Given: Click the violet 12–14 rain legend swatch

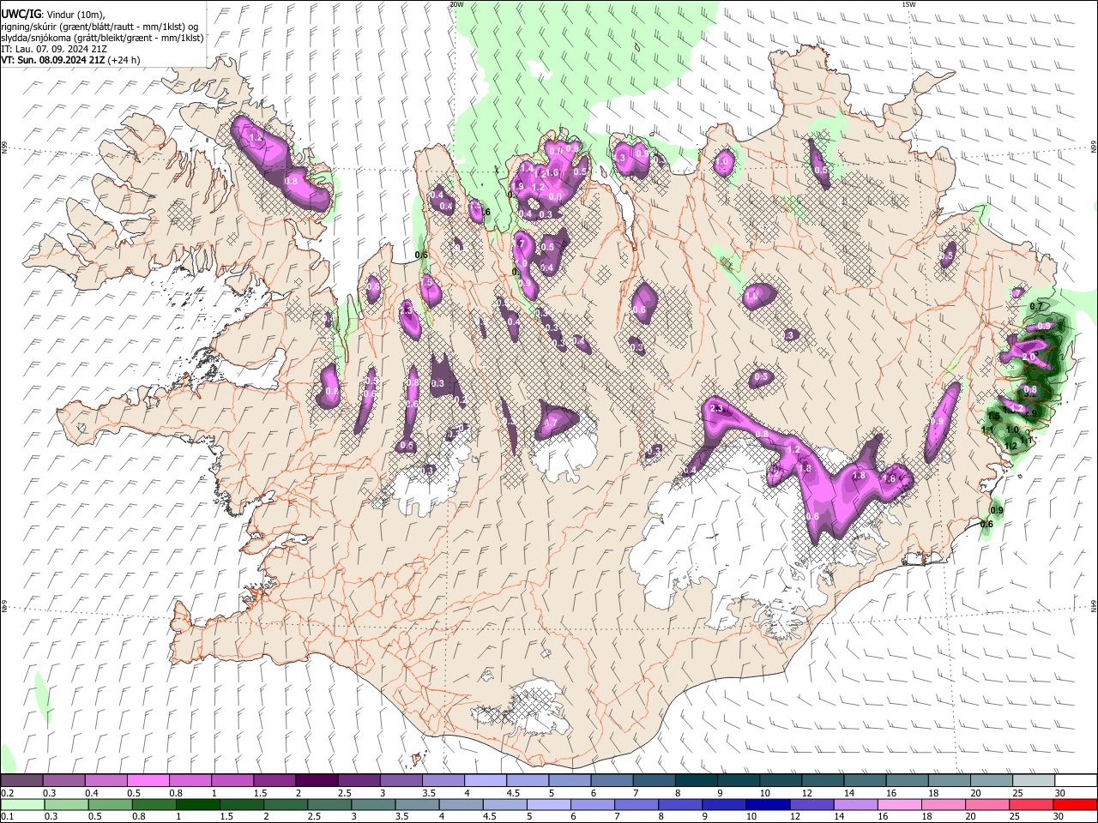Looking at the screenshot, I should click(x=811, y=804).
